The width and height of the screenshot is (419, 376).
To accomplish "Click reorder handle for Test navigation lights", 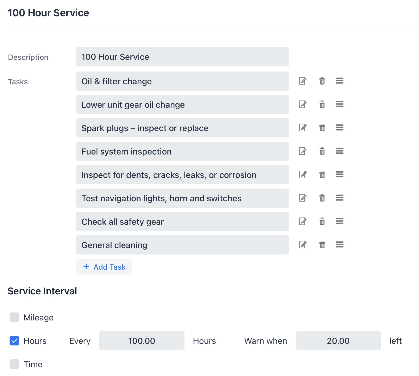I will 340,198.
